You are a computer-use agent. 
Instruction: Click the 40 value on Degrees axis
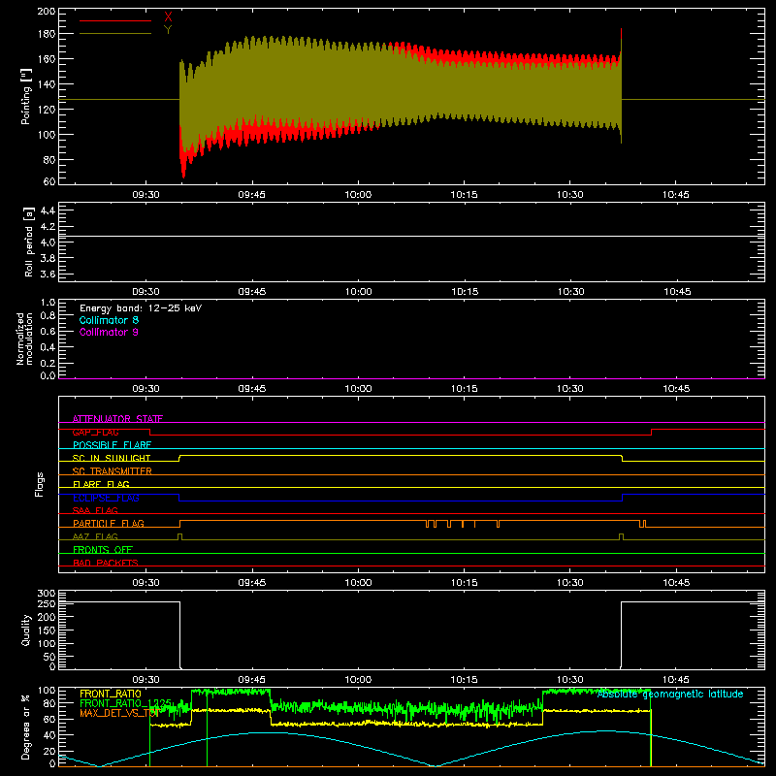[49, 735]
